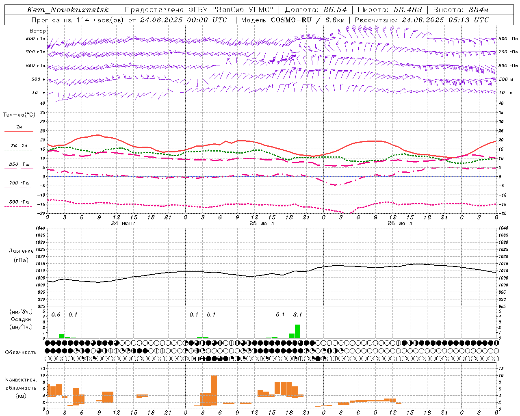This screenshot has height=416, width=520.
Task: Click the tallest green precipitation bar
Action: pyautogui.click(x=297, y=331)
